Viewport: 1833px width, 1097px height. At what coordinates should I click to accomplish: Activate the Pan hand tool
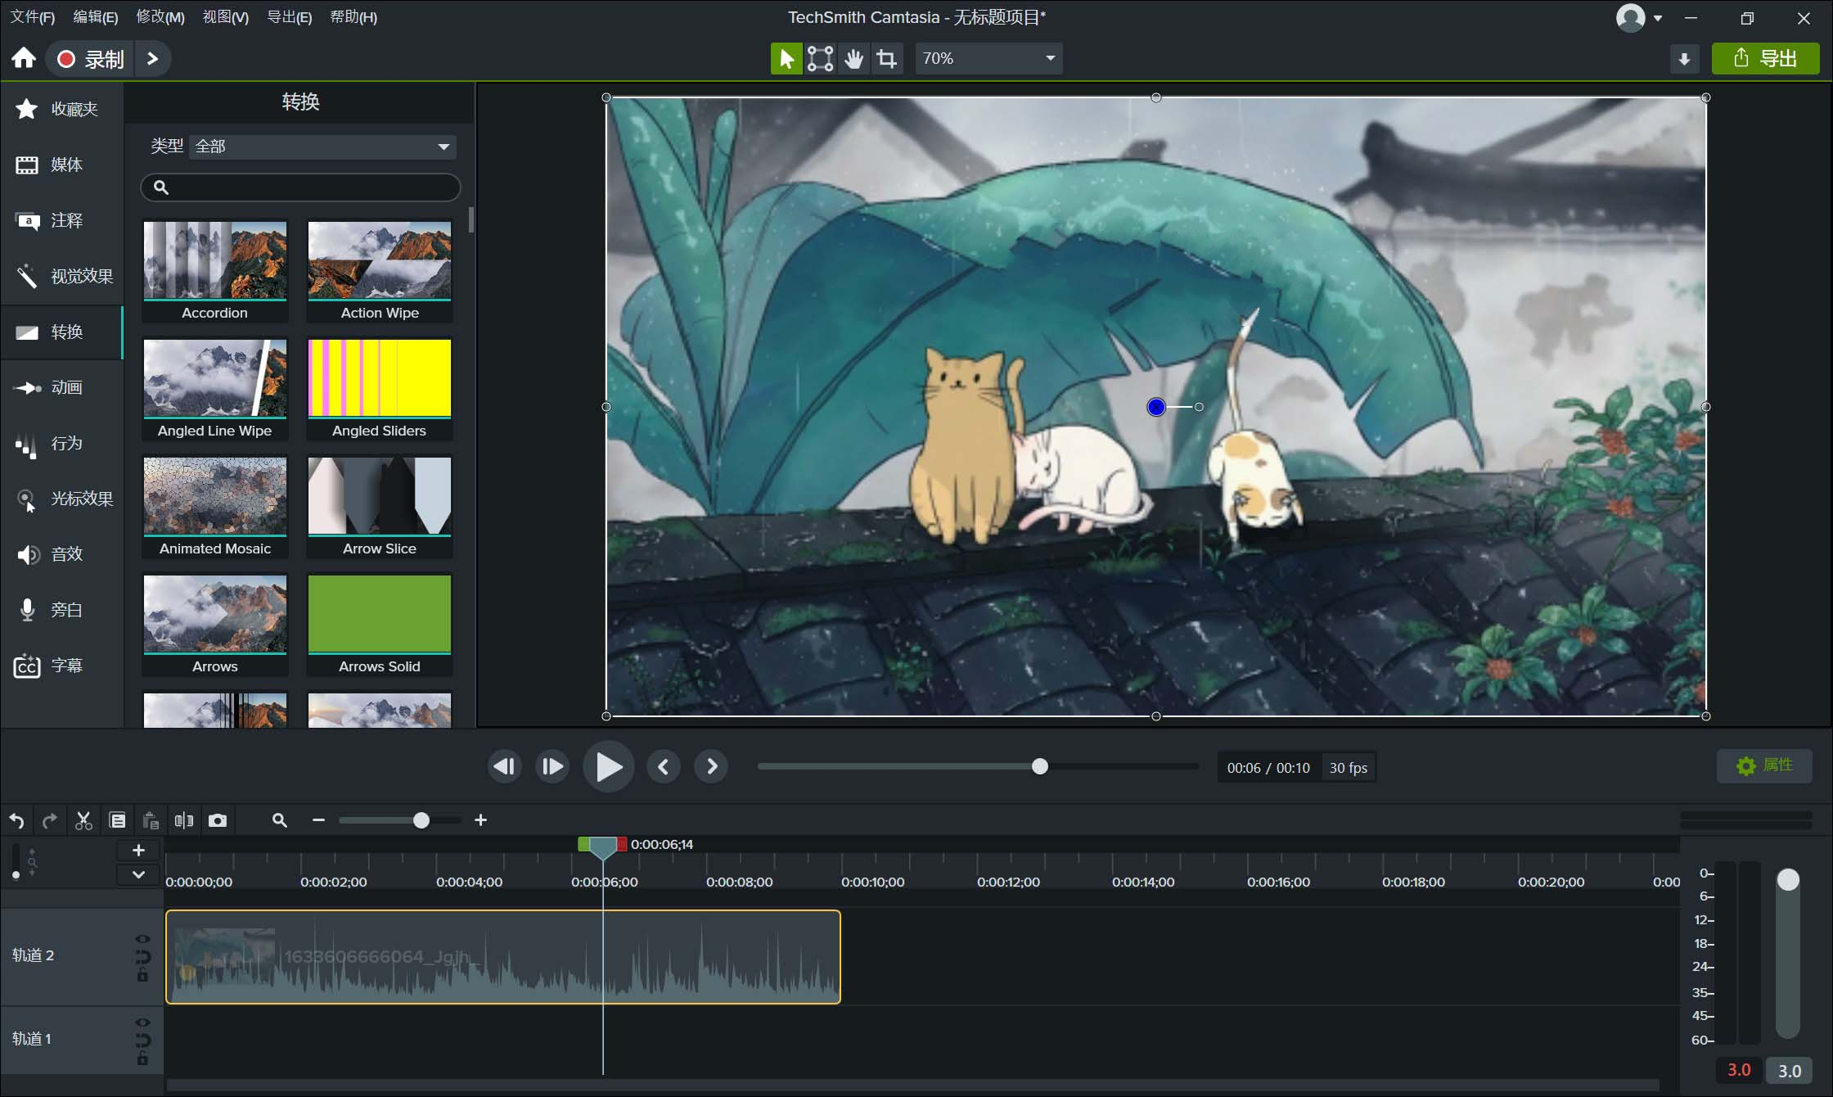coord(853,58)
